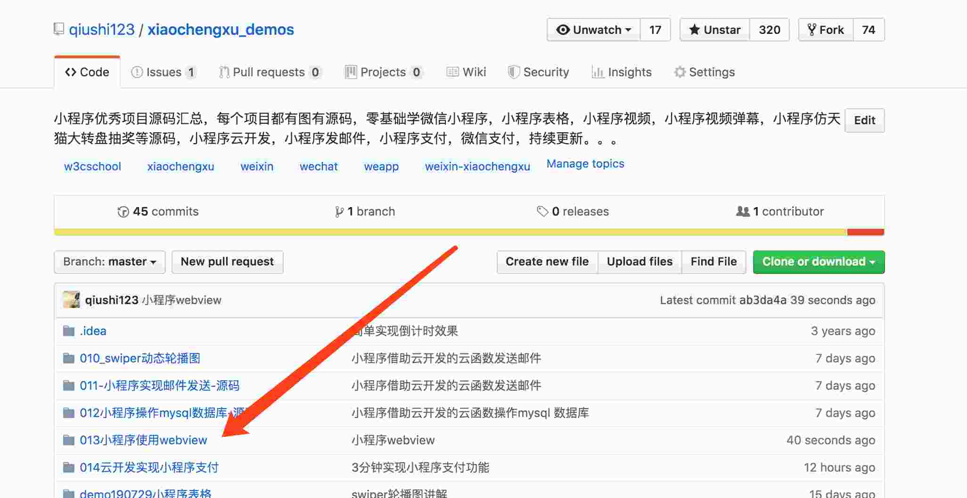Open the 013小程序使用webview folder
967x498 pixels.
(143, 440)
